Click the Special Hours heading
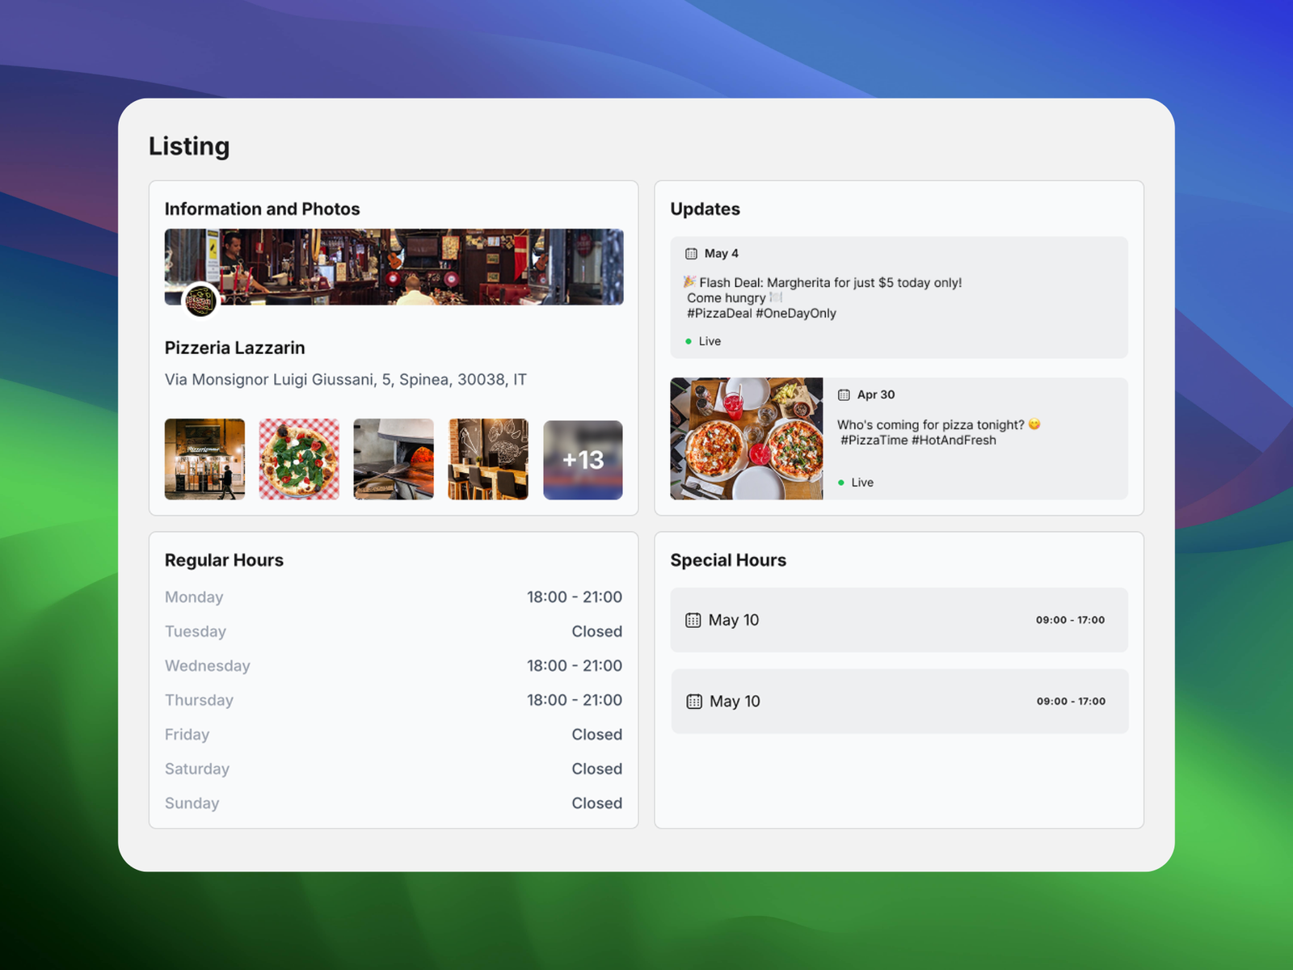 click(x=728, y=560)
